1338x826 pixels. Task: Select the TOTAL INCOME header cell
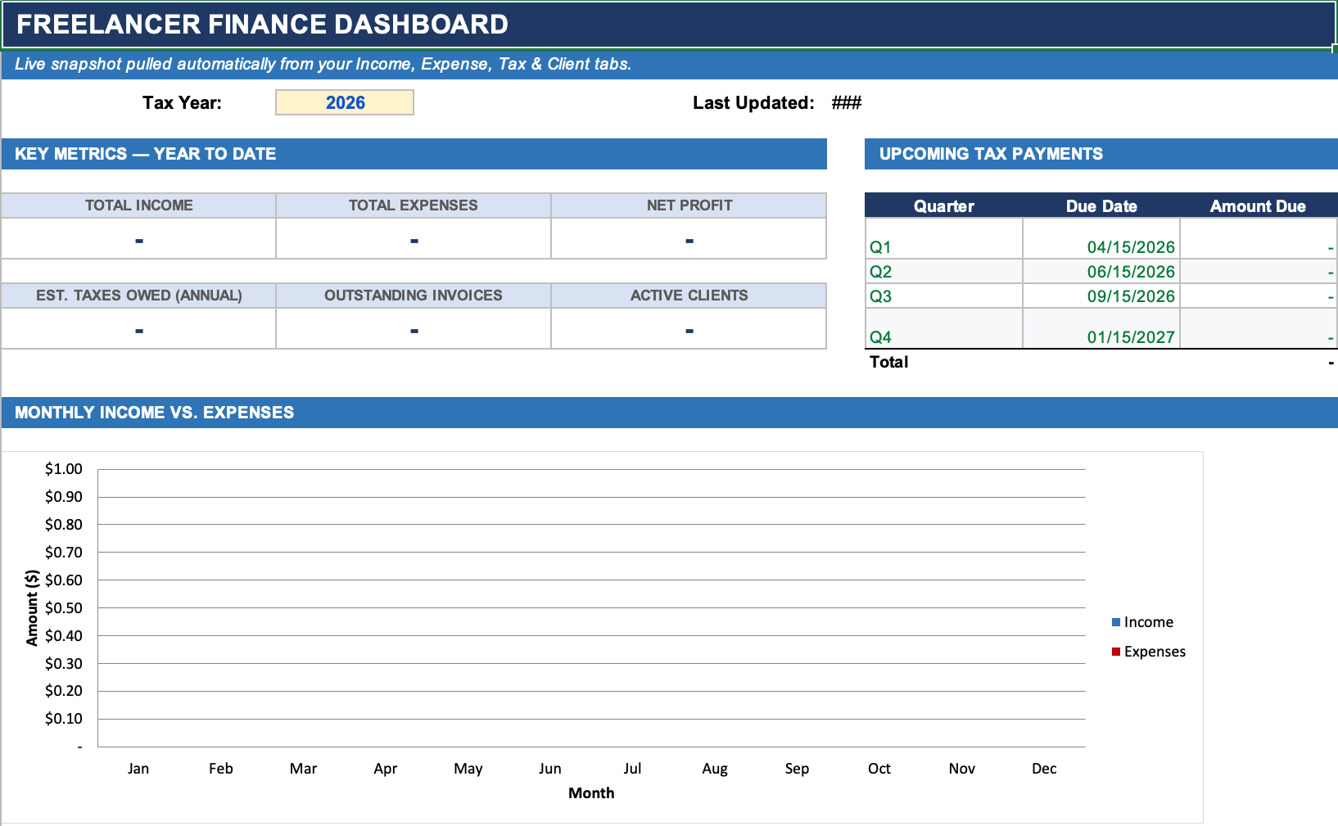(x=138, y=205)
